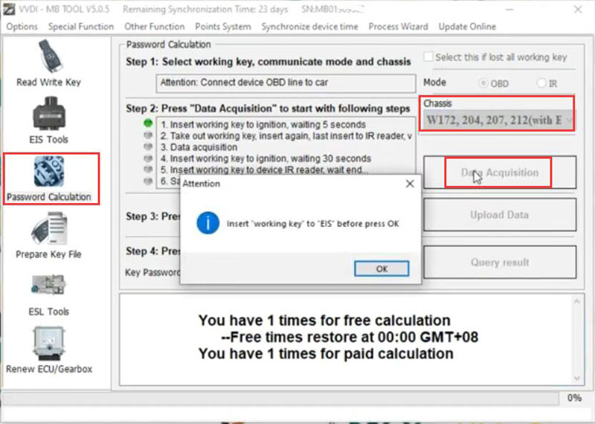Click the VVDI app logo in title bar

(x=8, y=9)
